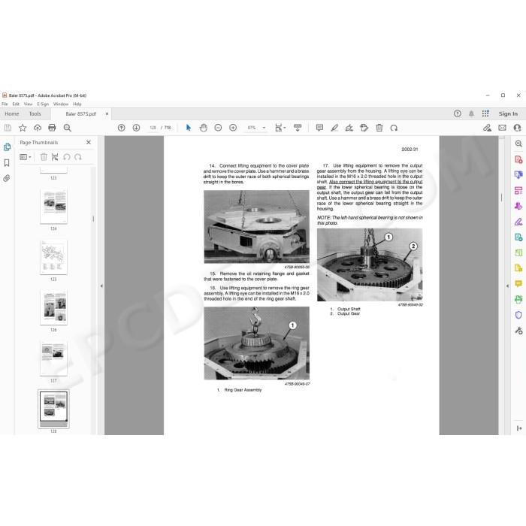Open Create PDF tool in right pane

(518, 159)
